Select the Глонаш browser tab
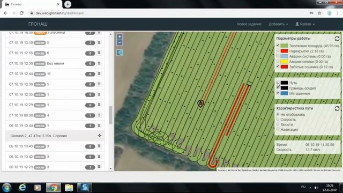The height and width of the screenshot is (193, 343). click(32, 4)
